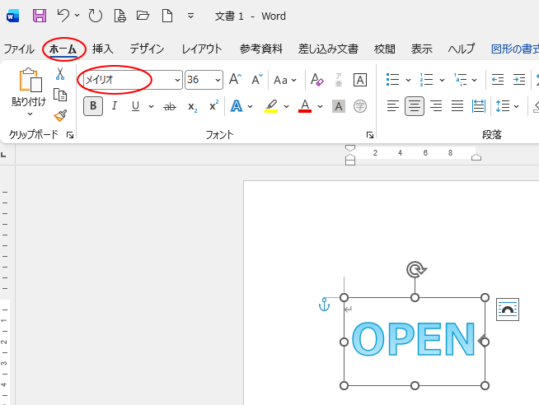Open the Undo history dropdown arrow
The width and height of the screenshot is (539, 405).
click(77, 15)
